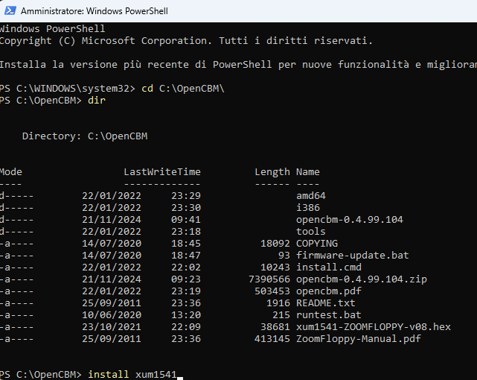Click the 'install xum1541' command at prompt
477x380 pixels.
132,375
